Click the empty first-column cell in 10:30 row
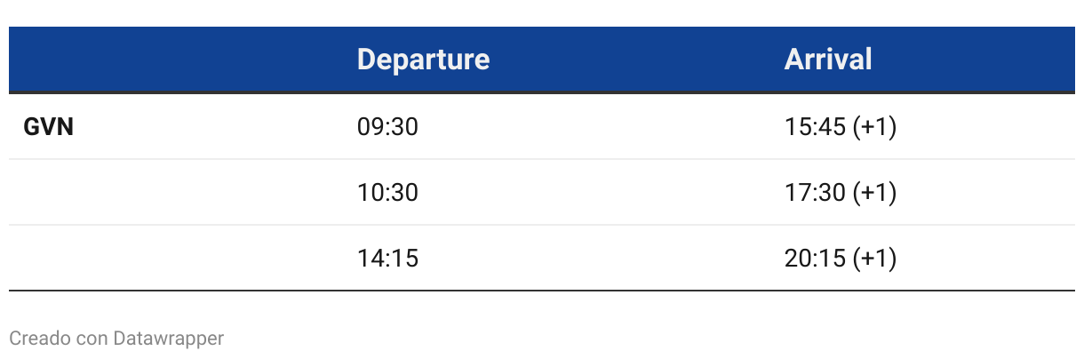Viewport: 1084px width, 359px height. [176, 193]
